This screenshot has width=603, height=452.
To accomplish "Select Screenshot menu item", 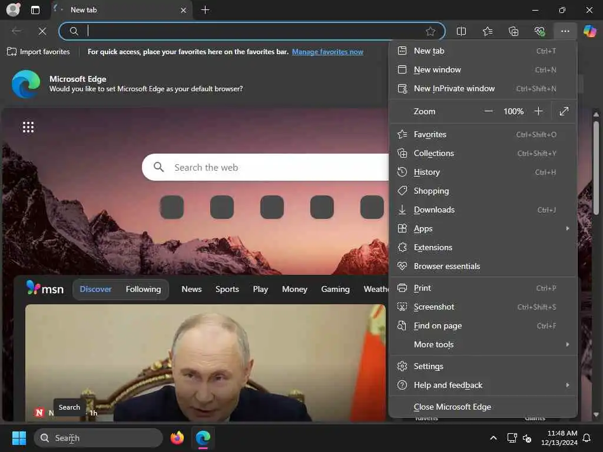I will coord(483,307).
